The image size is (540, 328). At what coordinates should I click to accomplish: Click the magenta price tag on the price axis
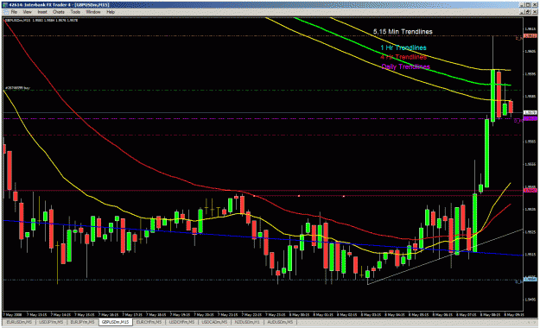pos(530,119)
